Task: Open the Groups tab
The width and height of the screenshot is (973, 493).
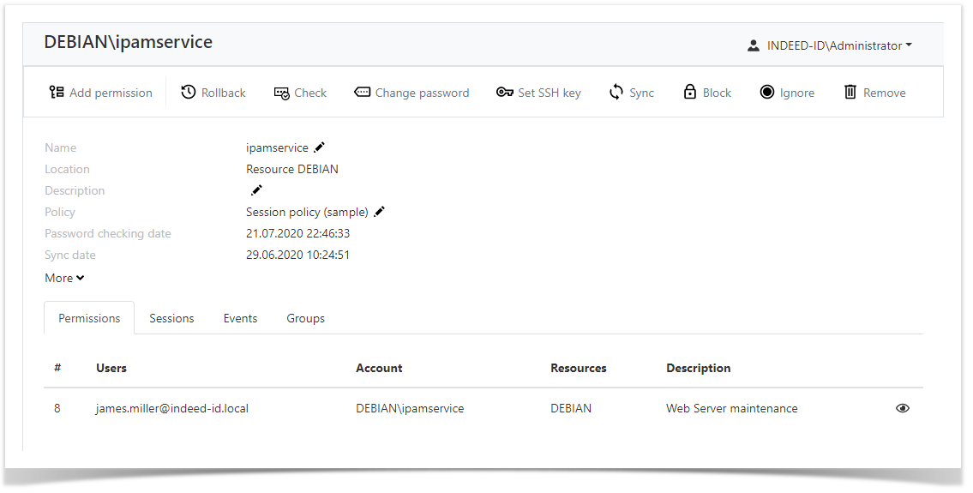Action: point(305,318)
